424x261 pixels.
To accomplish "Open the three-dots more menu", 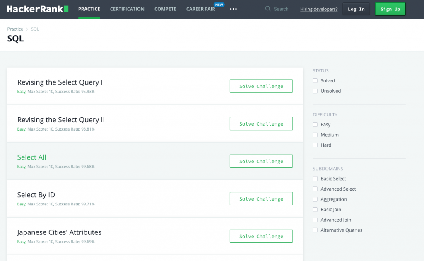I will click(233, 9).
